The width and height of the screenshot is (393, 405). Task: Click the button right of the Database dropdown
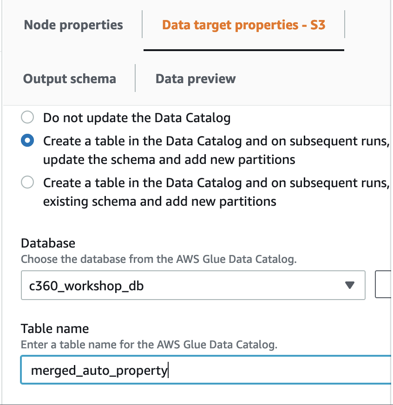[384, 285]
